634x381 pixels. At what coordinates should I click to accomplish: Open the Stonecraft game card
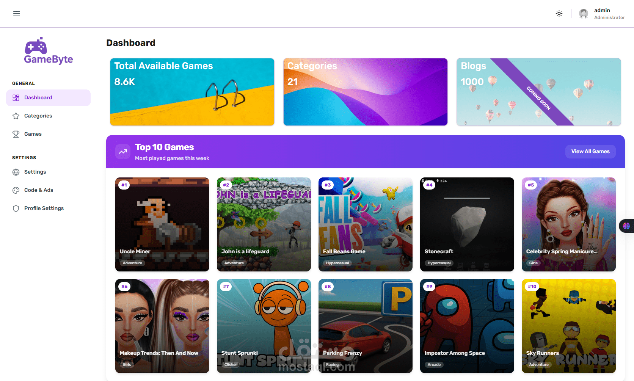pyautogui.click(x=467, y=224)
